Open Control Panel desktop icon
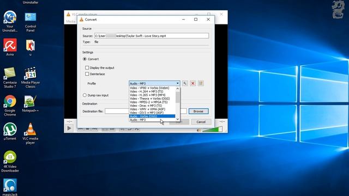 point(31,22)
